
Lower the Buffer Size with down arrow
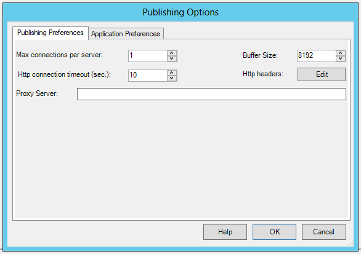click(x=341, y=58)
